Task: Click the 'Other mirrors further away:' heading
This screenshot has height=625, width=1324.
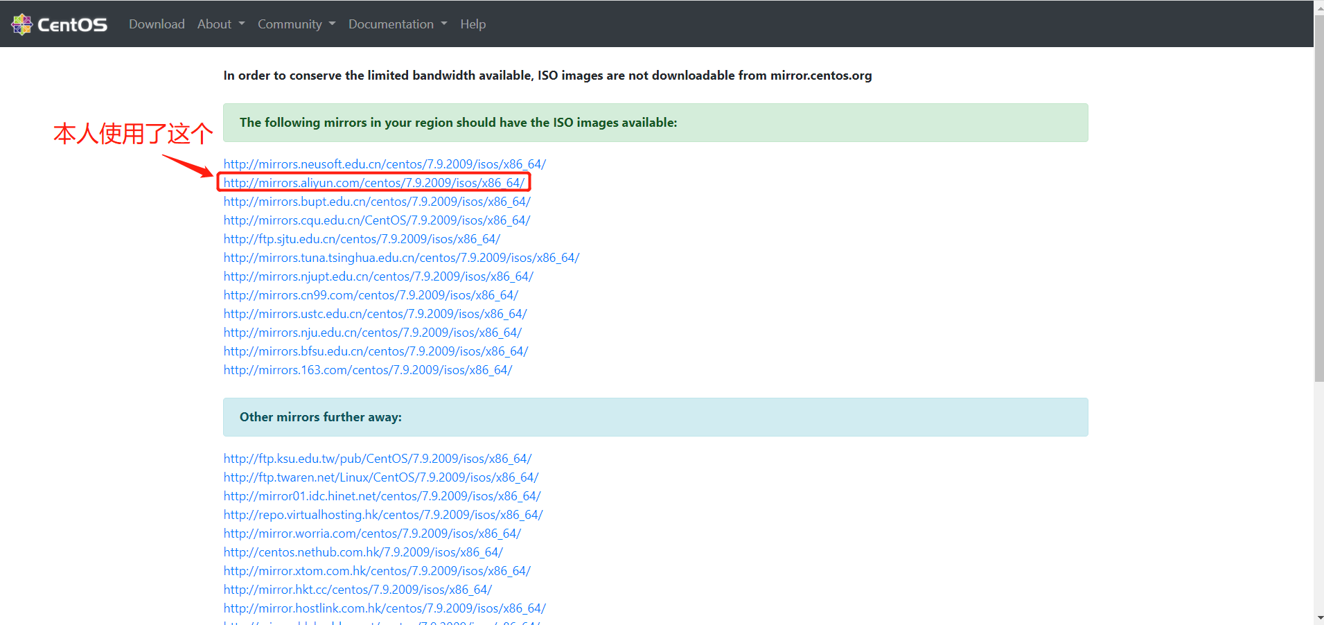Action: (x=321, y=417)
